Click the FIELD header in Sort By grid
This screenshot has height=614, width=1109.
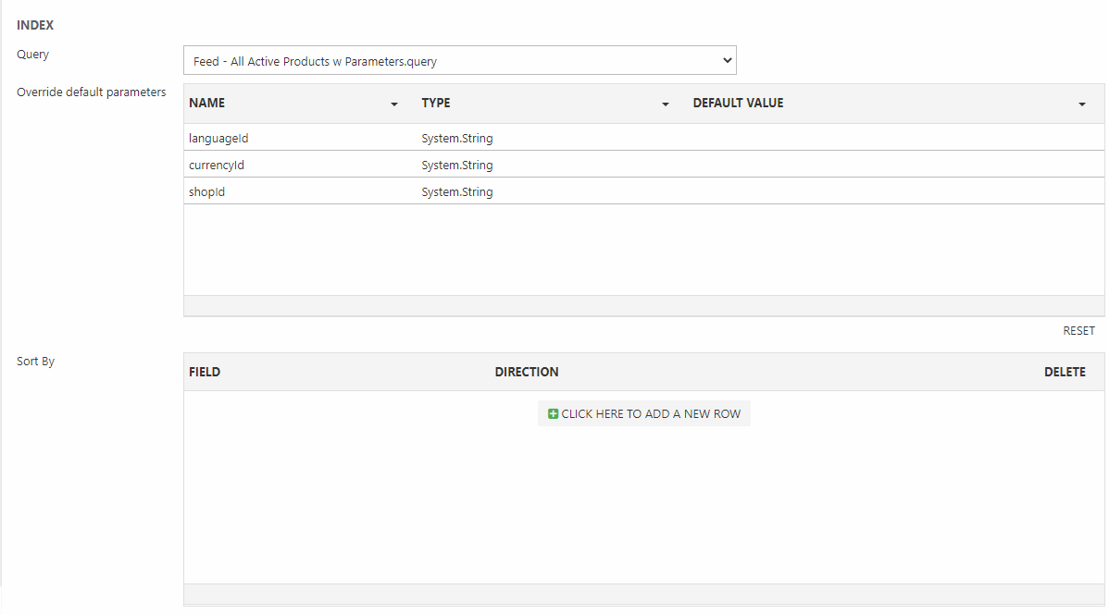pyautogui.click(x=205, y=372)
